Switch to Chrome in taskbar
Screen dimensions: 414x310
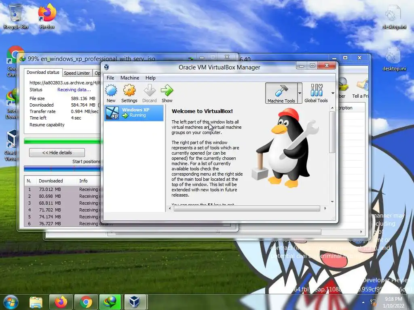[x=86, y=302]
